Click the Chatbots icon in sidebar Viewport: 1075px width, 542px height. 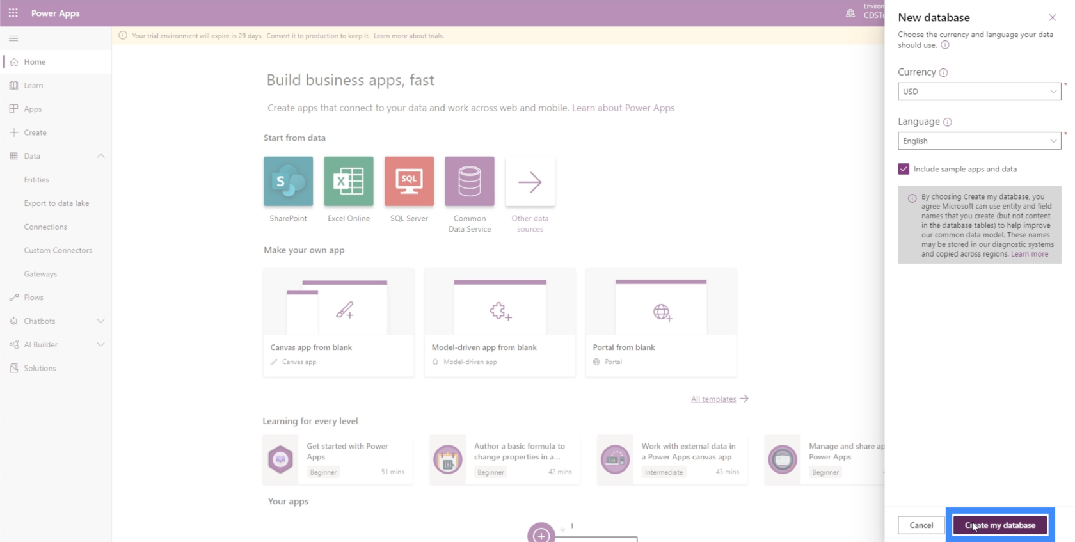coord(14,321)
